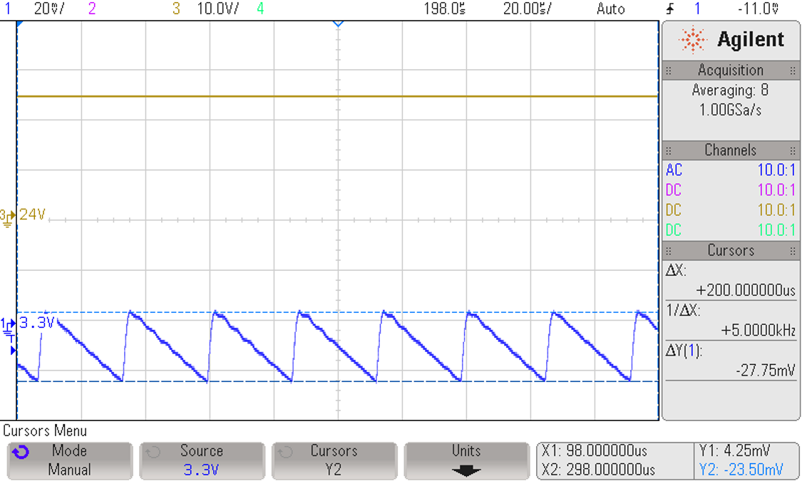
Task: Open the Units dropdown softkey
Action: pos(466,460)
